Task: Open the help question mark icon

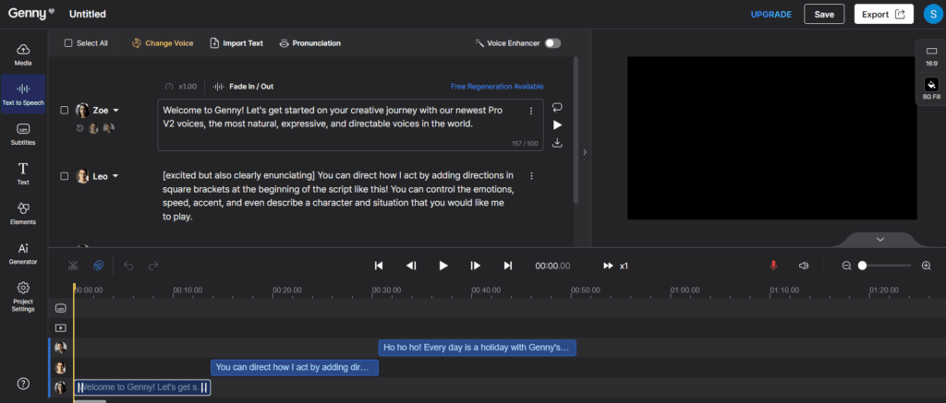Action: 23,383
